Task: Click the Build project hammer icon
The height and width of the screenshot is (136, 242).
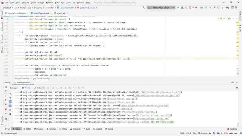Action: 144,8
